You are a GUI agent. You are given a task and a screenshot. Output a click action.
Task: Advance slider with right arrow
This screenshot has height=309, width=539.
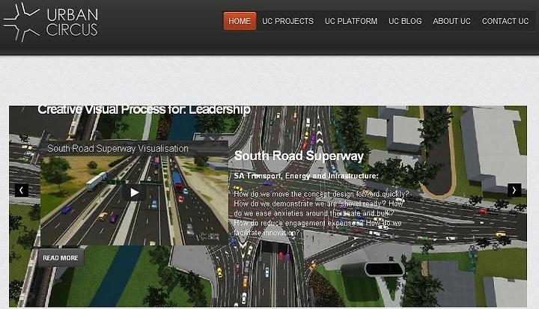[x=514, y=190]
